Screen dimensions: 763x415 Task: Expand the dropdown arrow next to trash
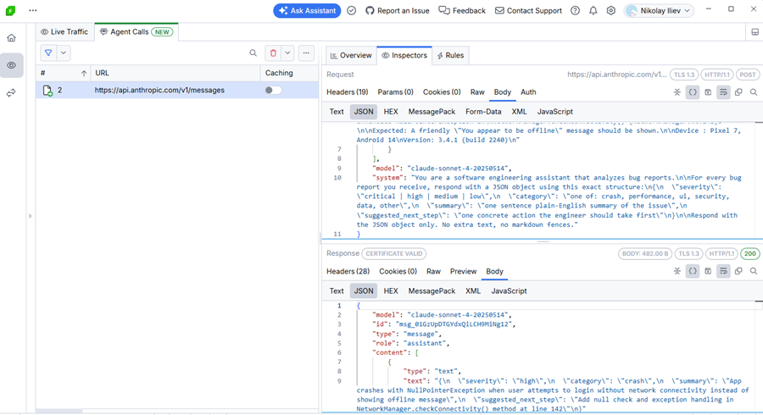click(x=288, y=53)
